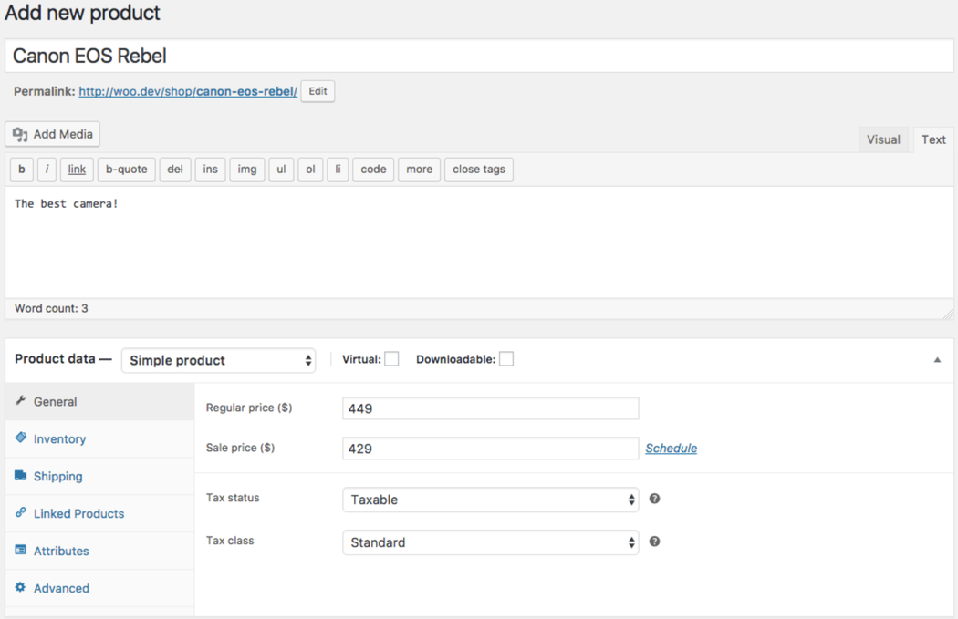The height and width of the screenshot is (619, 958).
Task: Click the Shipping truck icon
Action: pos(21,476)
